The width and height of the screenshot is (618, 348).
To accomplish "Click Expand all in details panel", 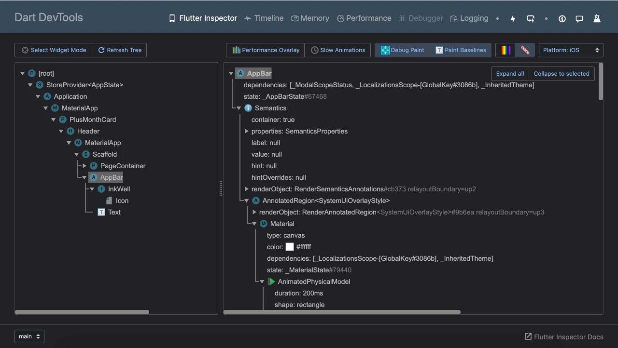I will click(510, 74).
